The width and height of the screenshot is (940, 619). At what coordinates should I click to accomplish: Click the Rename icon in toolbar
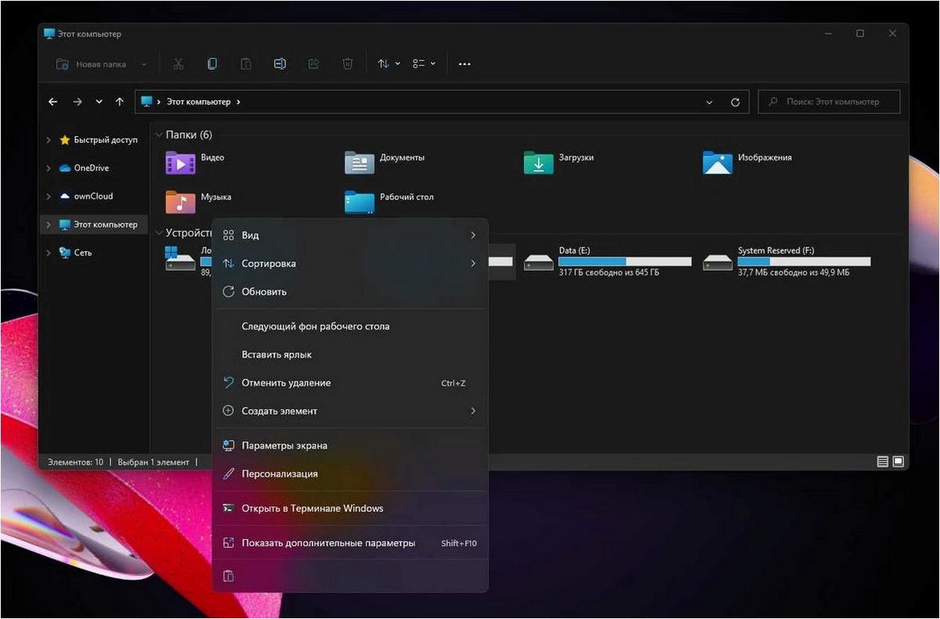280,64
